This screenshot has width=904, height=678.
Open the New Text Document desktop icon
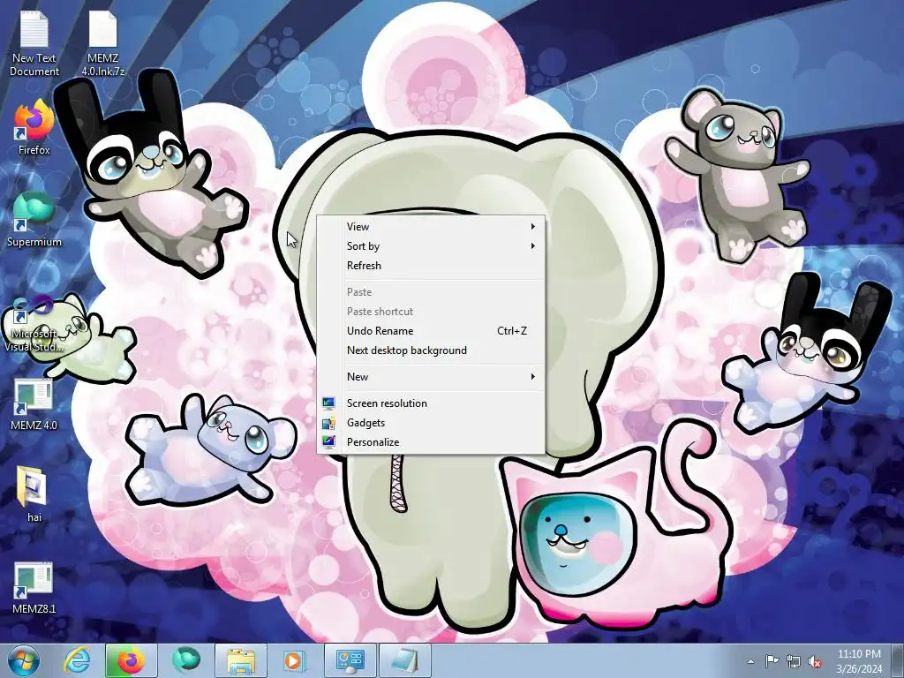click(34, 45)
